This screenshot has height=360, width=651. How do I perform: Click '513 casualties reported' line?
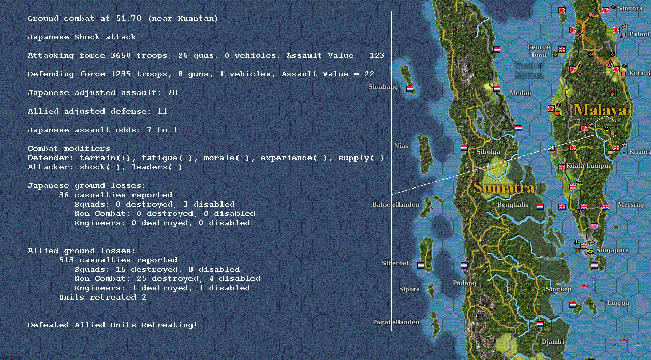[x=118, y=260]
